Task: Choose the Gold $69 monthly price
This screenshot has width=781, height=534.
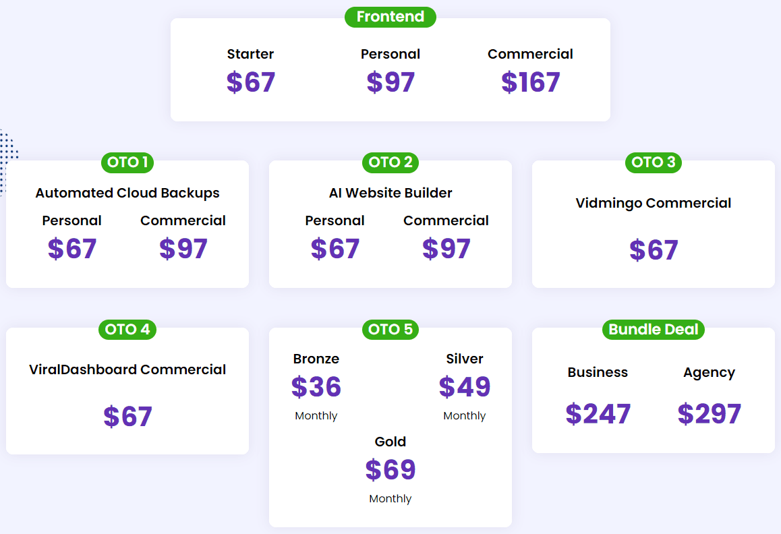Action: pos(390,470)
